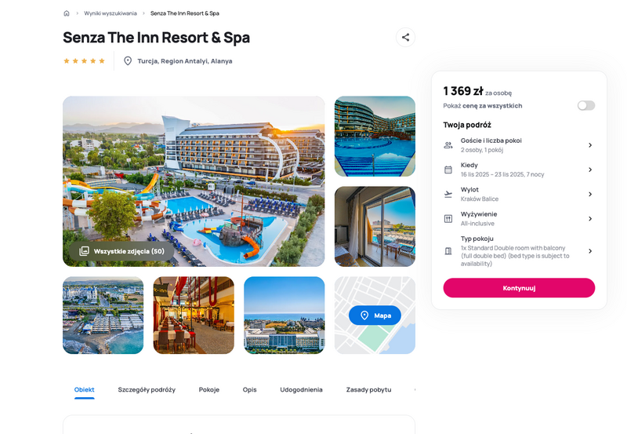Image resolution: width=627 pixels, height=434 pixels.
Task: Click the Kontynuuj button
Action: click(519, 288)
